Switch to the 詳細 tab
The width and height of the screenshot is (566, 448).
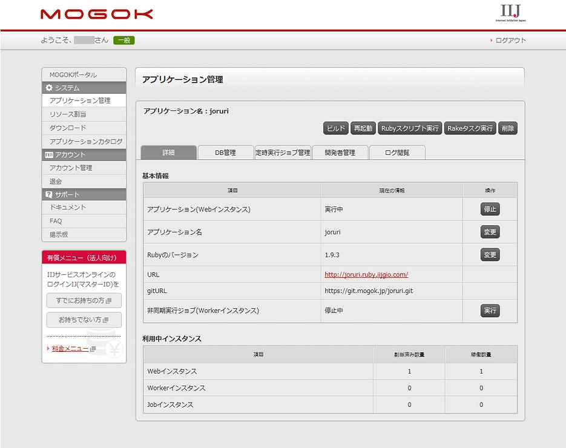[168, 153]
